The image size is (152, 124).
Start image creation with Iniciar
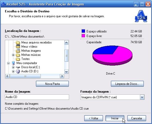[x=115, y=118]
